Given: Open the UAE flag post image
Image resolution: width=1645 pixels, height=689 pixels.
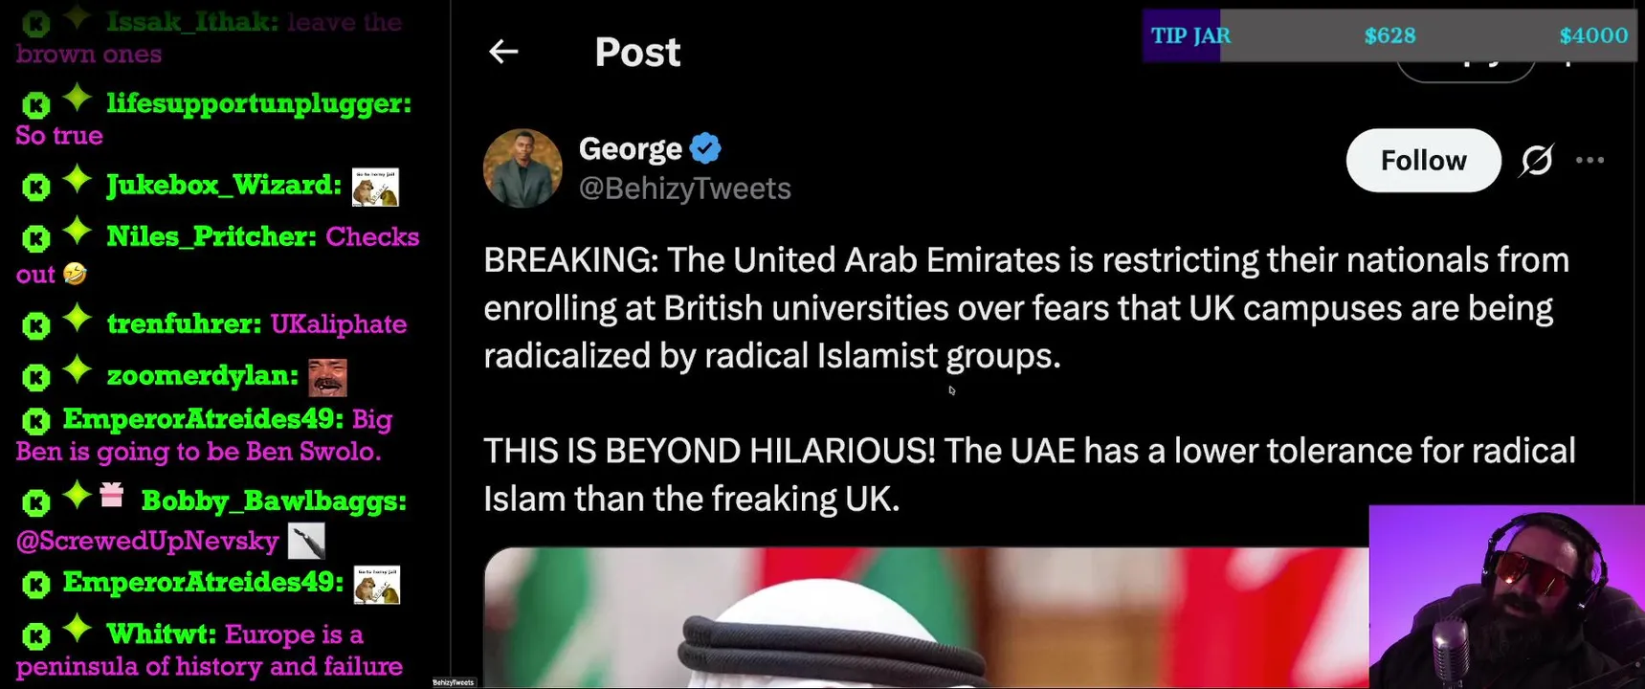Looking at the screenshot, I should (926, 618).
